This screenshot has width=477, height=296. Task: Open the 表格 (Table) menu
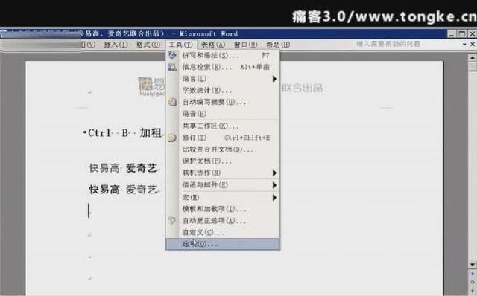click(213, 45)
